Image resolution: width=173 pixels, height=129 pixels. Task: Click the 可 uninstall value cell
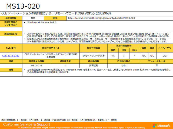click(x=157, y=66)
